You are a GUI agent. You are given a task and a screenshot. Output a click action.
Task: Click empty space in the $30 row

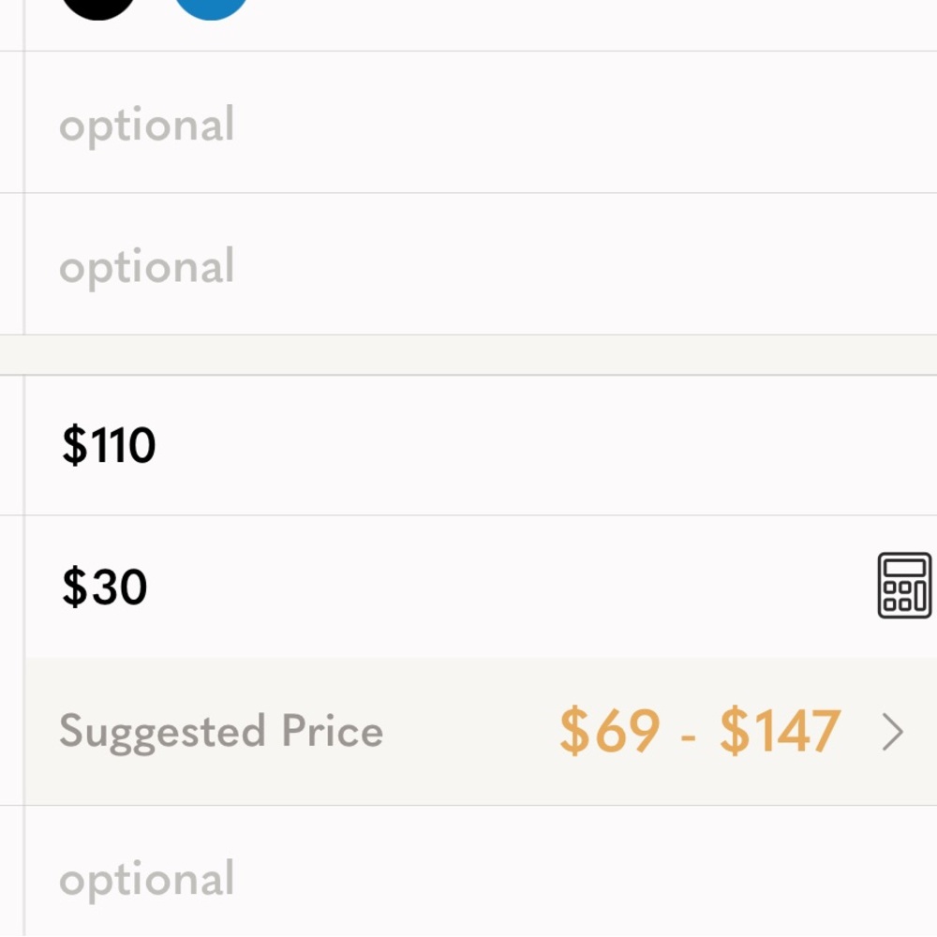tap(515, 587)
